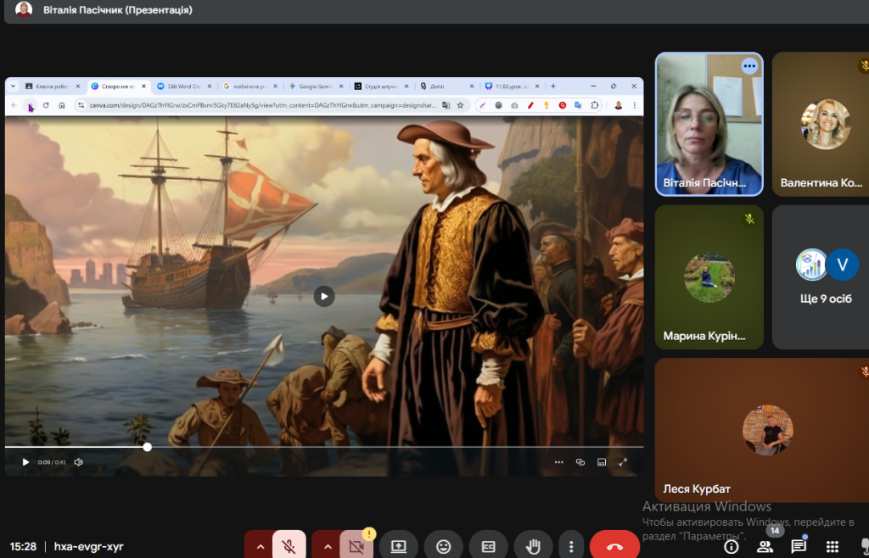Expand the video settings arrow beside the camera
The image size is (869, 558).
point(327,546)
